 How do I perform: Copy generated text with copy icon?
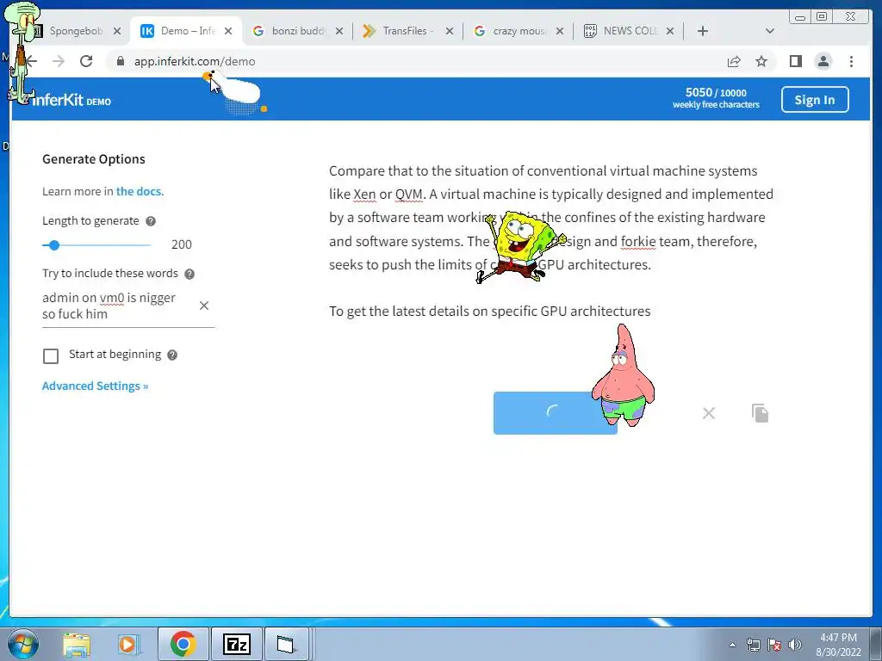(x=760, y=413)
